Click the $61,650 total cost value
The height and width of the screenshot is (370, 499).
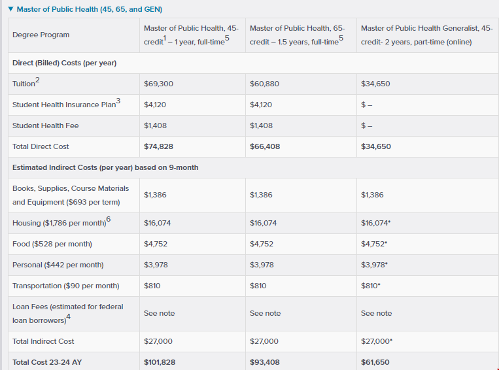pos(375,362)
